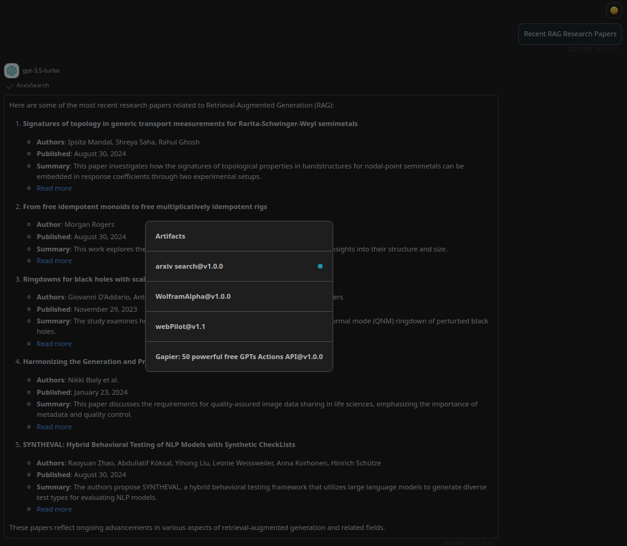
Task: Click authors line Raoyuan Zhao, Abdullatif Köksal
Action: pyautogui.click(x=209, y=463)
